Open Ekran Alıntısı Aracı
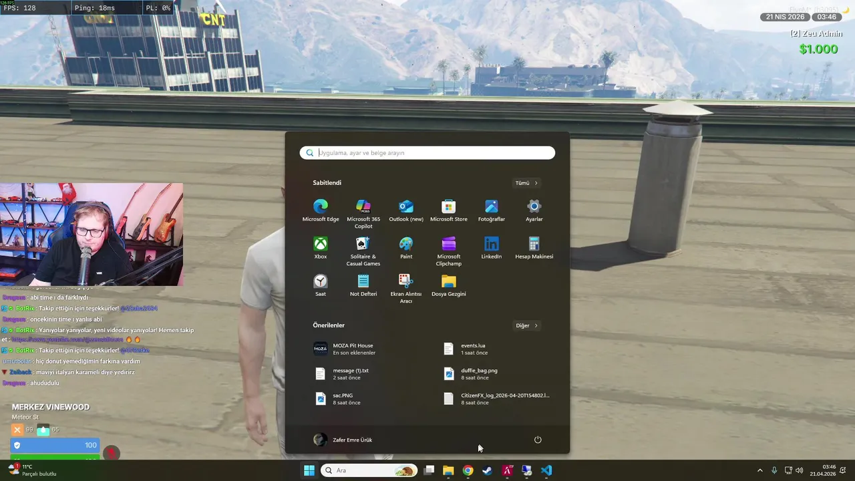This screenshot has height=481, width=855. pos(406,289)
